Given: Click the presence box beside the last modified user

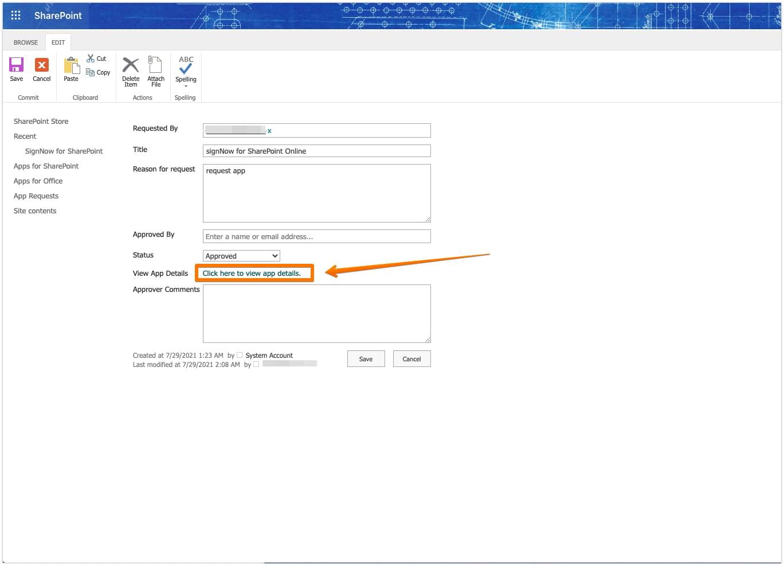Looking at the screenshot, I should point(256,364).
